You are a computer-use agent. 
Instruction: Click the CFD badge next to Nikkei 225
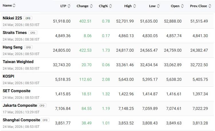[x=28, y=18]
